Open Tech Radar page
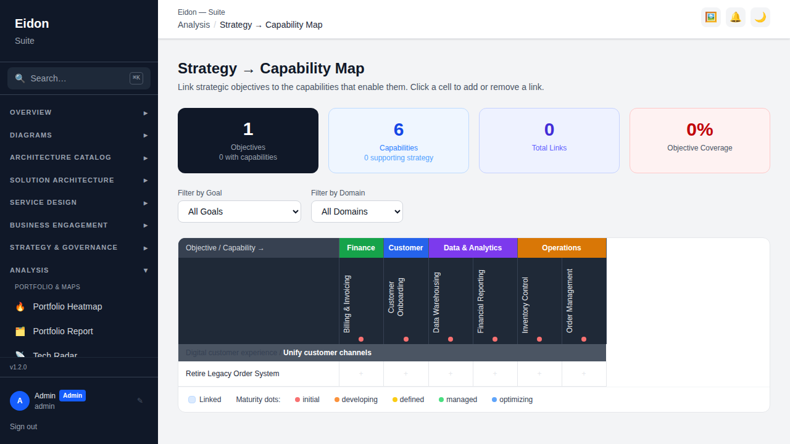 pyautogui.click(x=79, y=353)
